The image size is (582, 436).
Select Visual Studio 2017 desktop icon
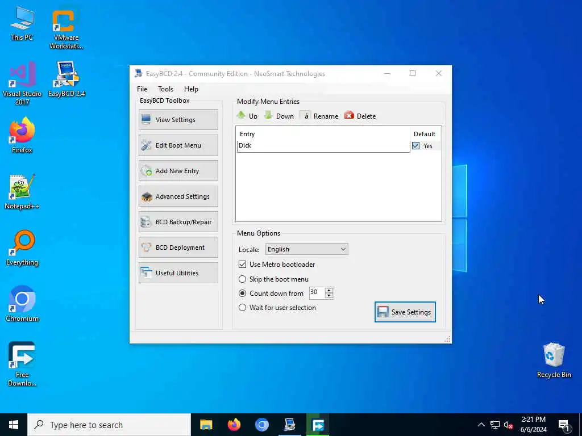pos(22,83)
